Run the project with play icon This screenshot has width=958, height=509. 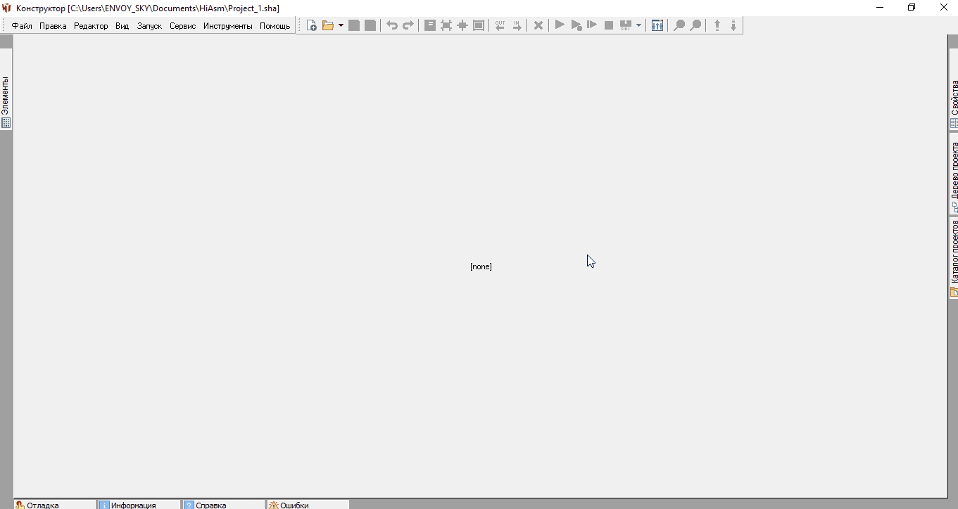pos(560,25)
